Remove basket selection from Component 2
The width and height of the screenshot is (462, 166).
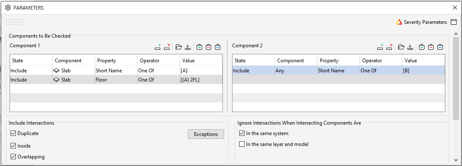pyautogui.click(x=431, y=47)
